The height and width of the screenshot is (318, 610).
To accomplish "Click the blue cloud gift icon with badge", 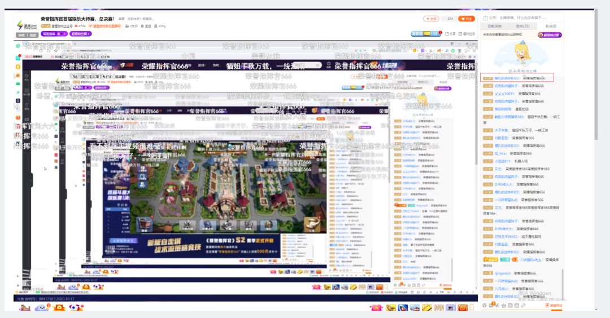I will click(42, 308).
